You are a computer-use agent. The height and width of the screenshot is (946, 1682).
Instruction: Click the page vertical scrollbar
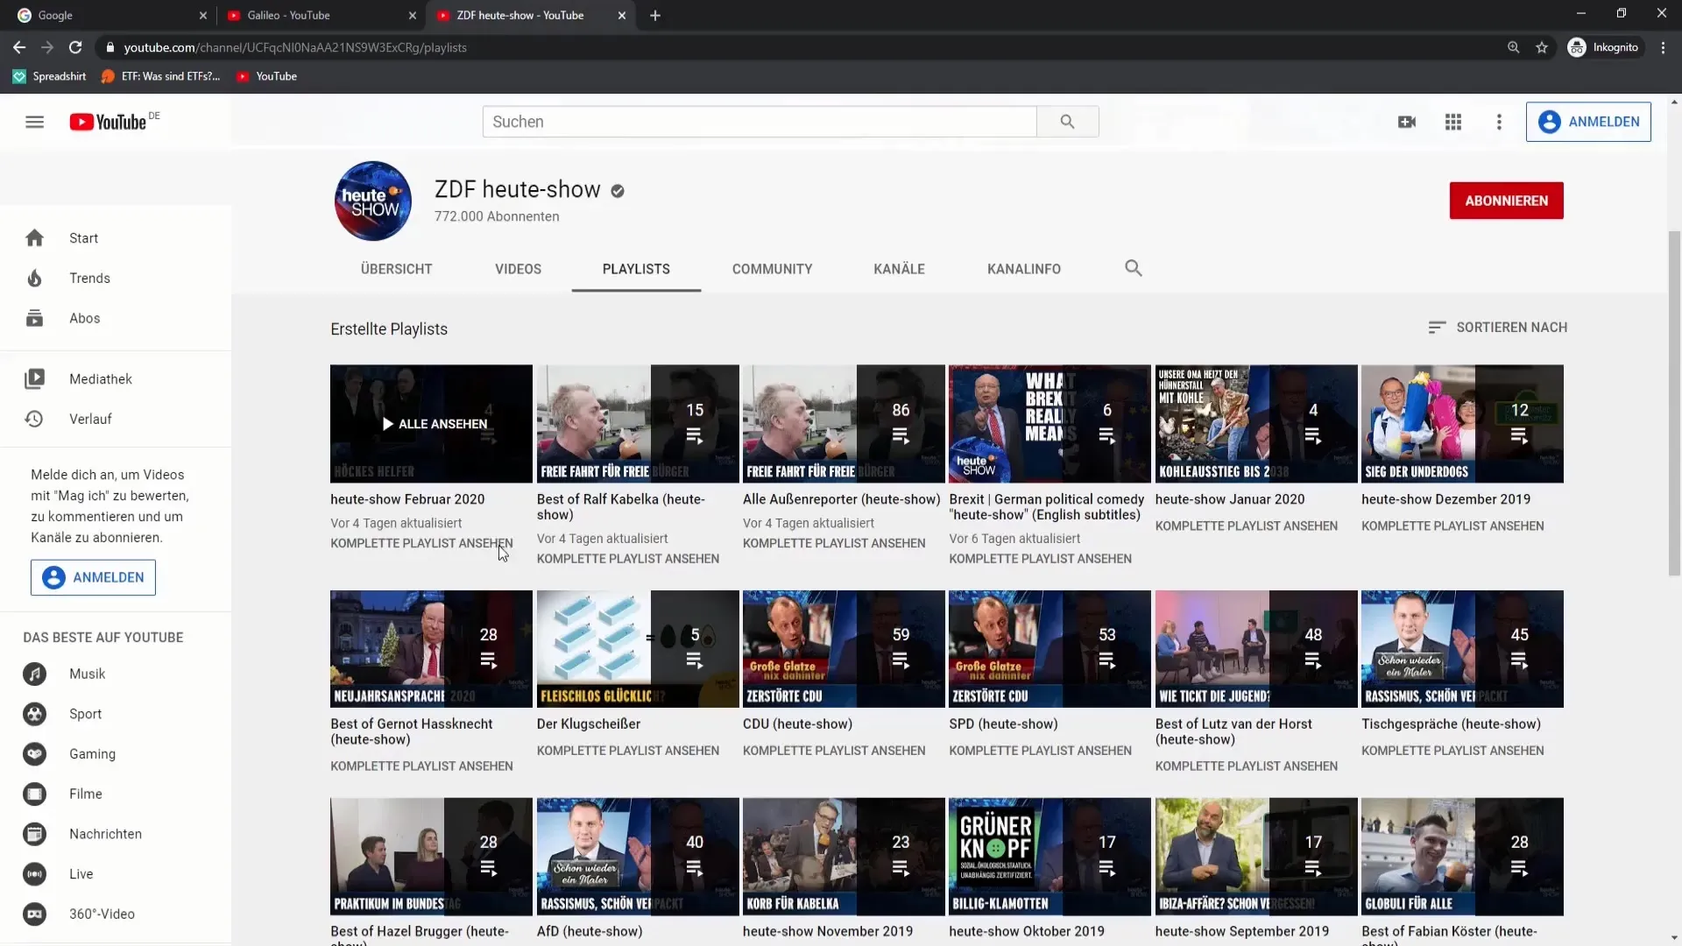(x=1674, y=403)
